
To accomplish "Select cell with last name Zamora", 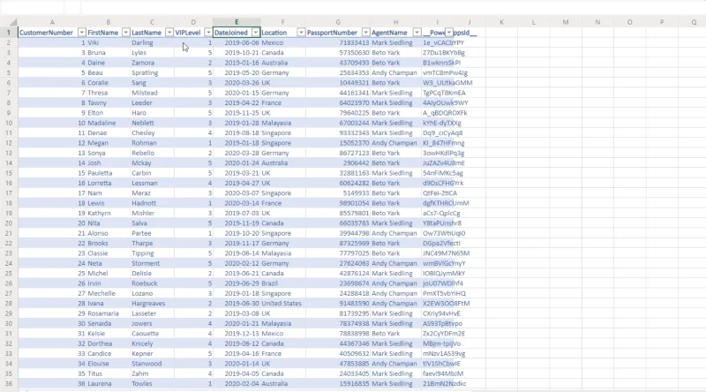I will 152,63.
